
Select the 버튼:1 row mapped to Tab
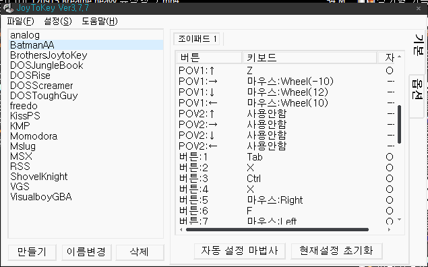(x=286, y=157)
